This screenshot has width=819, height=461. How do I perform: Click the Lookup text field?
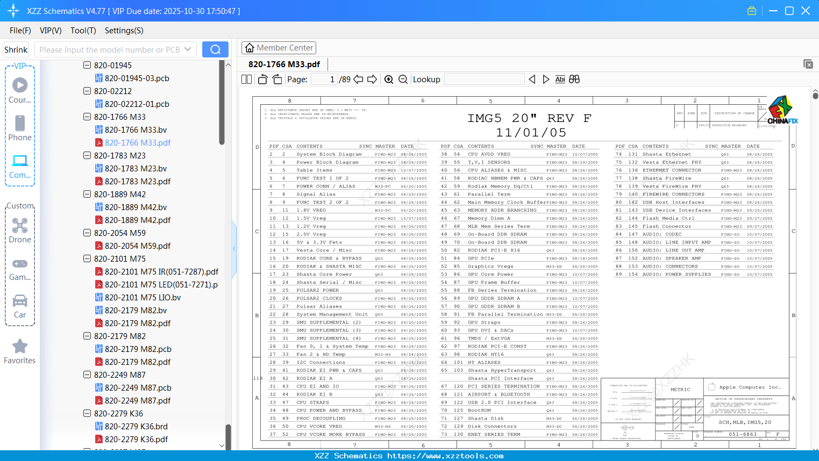pos(484,79)
